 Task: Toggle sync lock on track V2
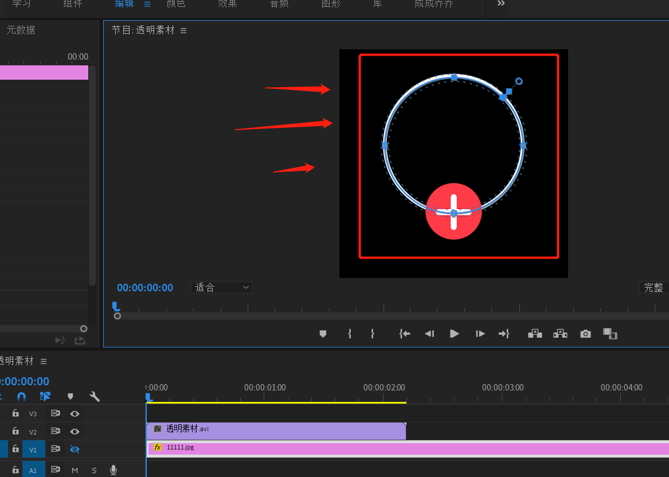pos(56,431)
